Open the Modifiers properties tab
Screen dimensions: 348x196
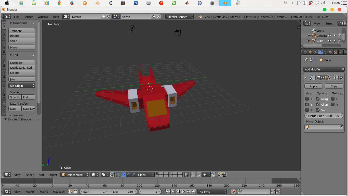click(x=320, y=52)
